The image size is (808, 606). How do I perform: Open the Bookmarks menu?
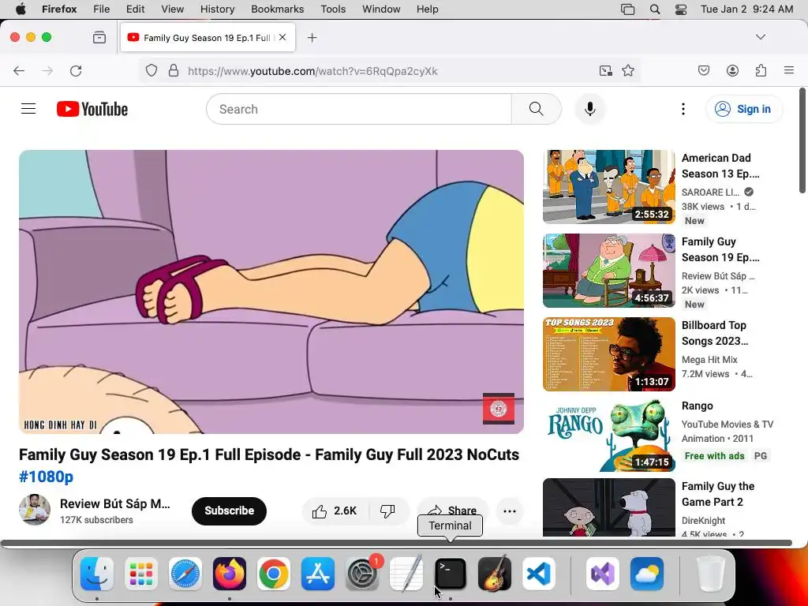277,9
